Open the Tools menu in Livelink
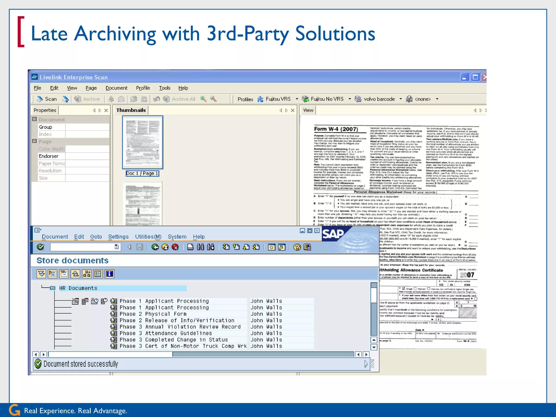 pyautogui.click(x=165, y=88)
